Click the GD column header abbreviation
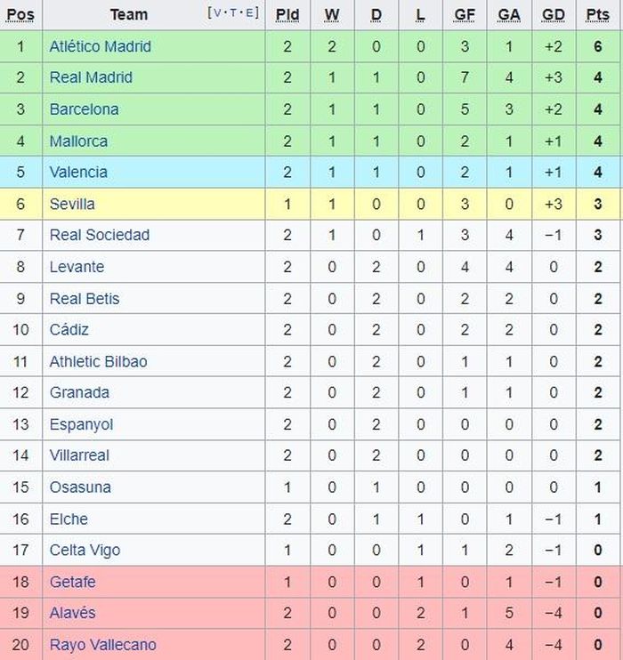This screenshot has width=623, height=660. point(553,15)
